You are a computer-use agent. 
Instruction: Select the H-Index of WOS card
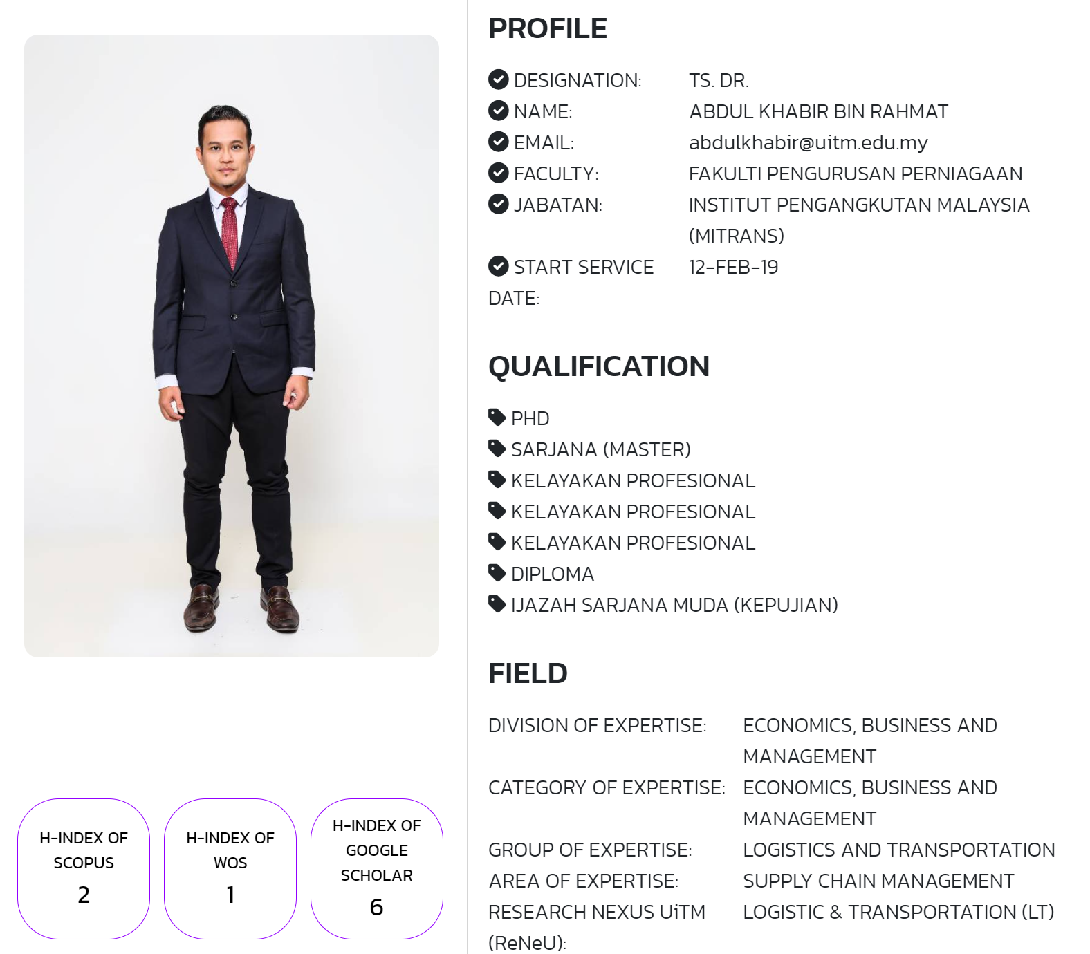[230, 869]
